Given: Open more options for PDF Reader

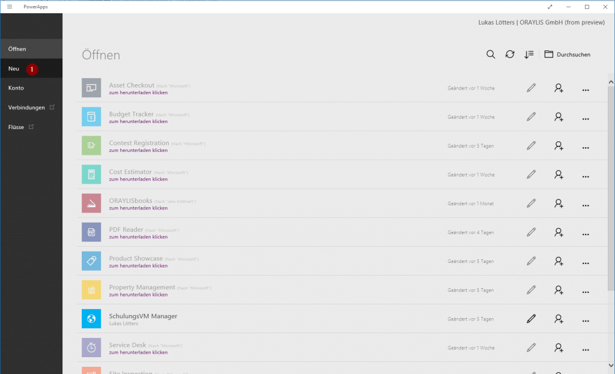Looking at the screenshot, I should pos(586,235).
